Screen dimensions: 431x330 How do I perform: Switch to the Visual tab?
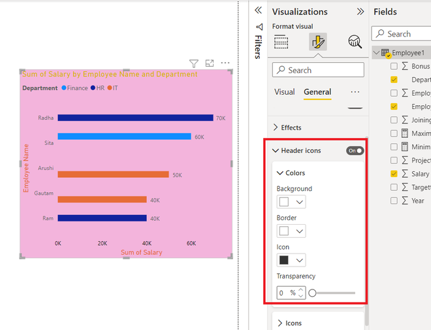(x=285, y=92)
